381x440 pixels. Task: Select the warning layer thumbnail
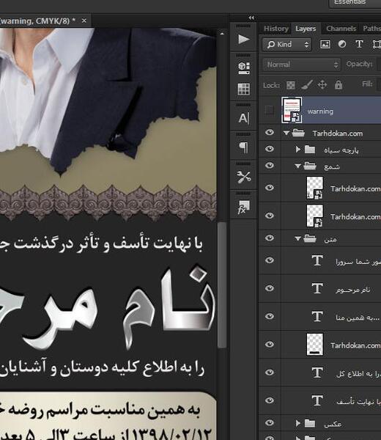coord(292,110)
